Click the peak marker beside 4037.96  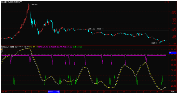[29, 4]
